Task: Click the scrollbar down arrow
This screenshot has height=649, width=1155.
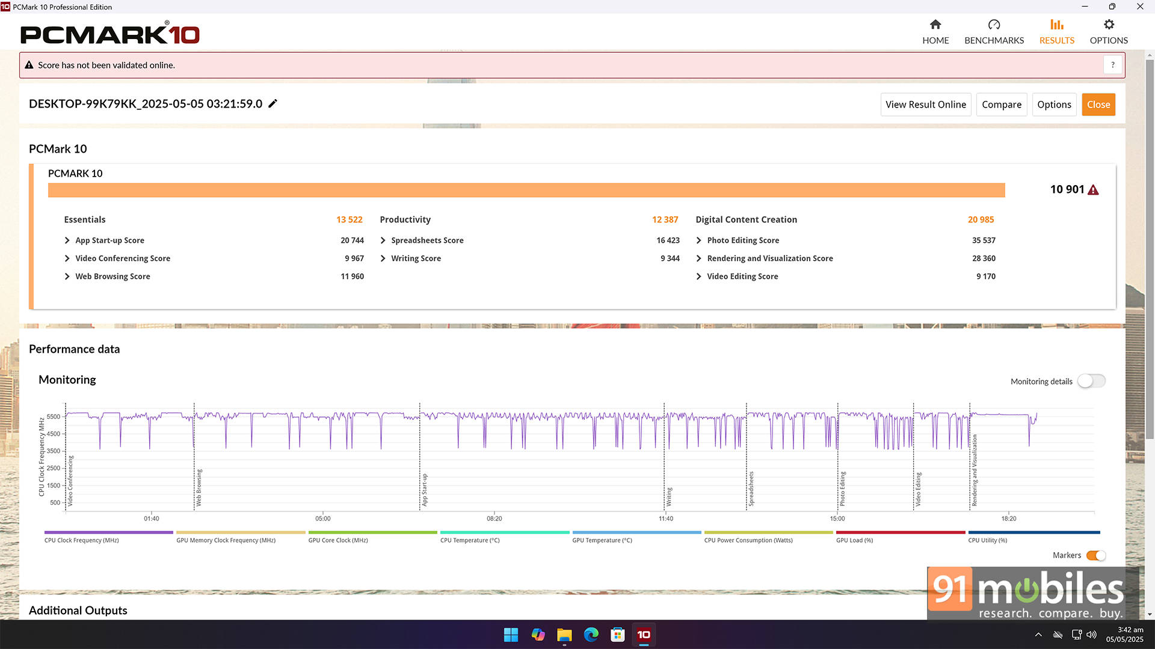Action: click(x=1150, y=614)
